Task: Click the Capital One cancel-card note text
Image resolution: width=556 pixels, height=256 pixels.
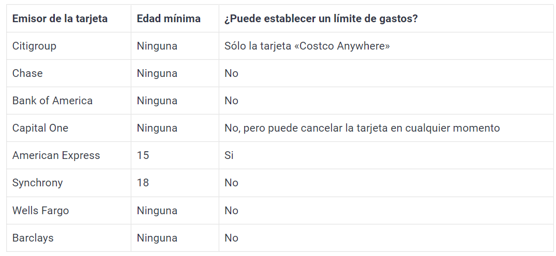Action: tap(362, 128)
